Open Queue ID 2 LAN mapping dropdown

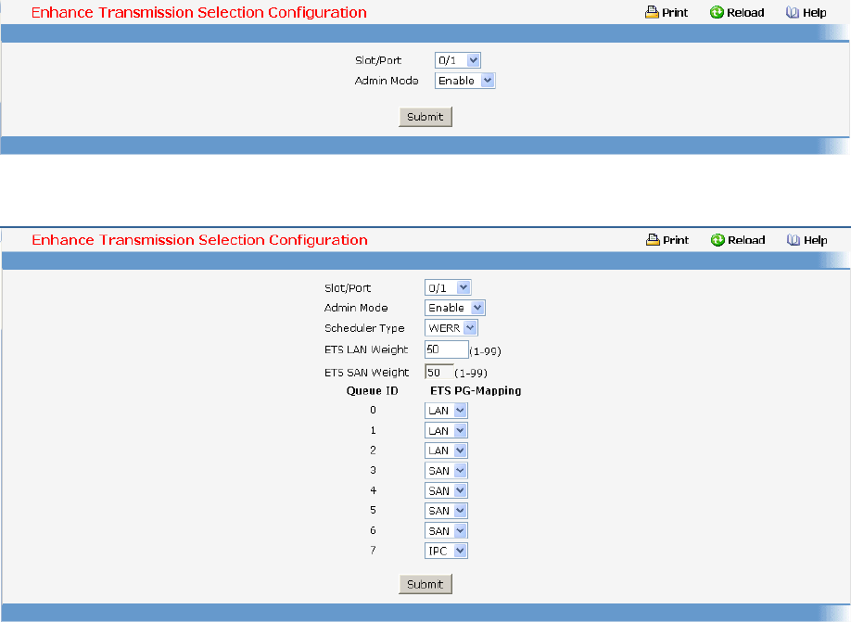click(x=446, y=451)
